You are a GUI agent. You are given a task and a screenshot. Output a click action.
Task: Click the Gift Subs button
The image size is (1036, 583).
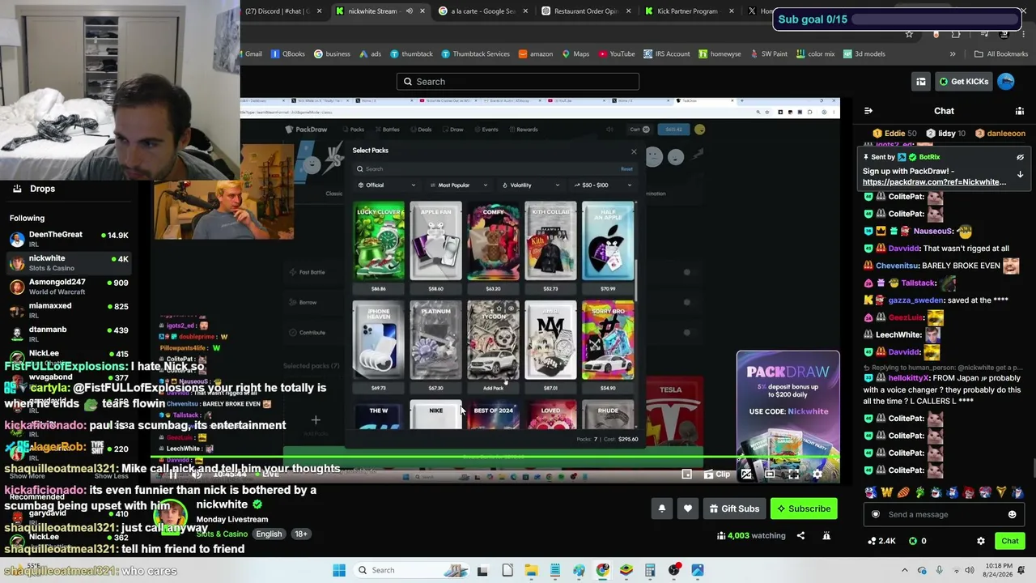733,509
